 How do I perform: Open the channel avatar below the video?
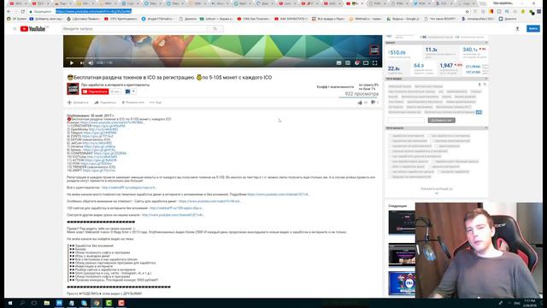click(73, 89)
